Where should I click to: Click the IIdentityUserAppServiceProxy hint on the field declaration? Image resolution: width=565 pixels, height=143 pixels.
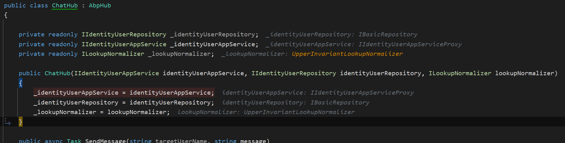[x=410, y=44]
